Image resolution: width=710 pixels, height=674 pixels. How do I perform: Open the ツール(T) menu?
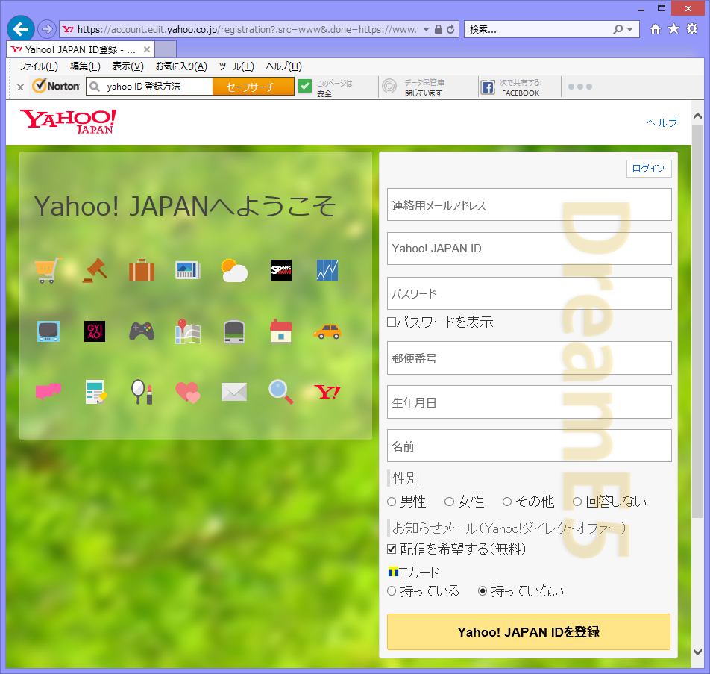236,66
